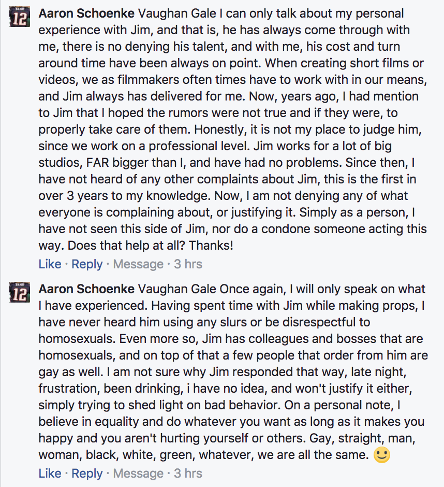The width and height of the screenshot is (444, 487).
Task: Reply to the second Aaron Schoenke comment
Action: tap(87, 474)
